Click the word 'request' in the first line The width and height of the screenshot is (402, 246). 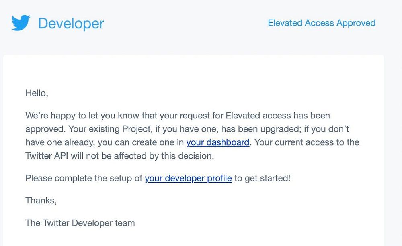pyautogui.click(x=195, y=116)
